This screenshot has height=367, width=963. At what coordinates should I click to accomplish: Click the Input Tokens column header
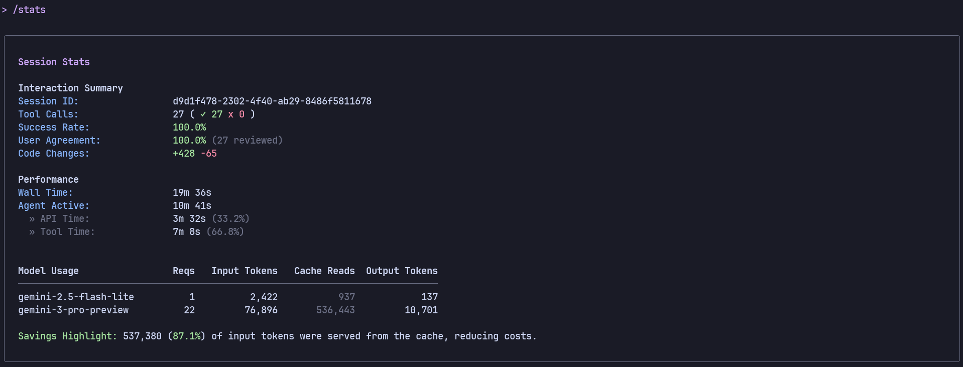(244, 271)
